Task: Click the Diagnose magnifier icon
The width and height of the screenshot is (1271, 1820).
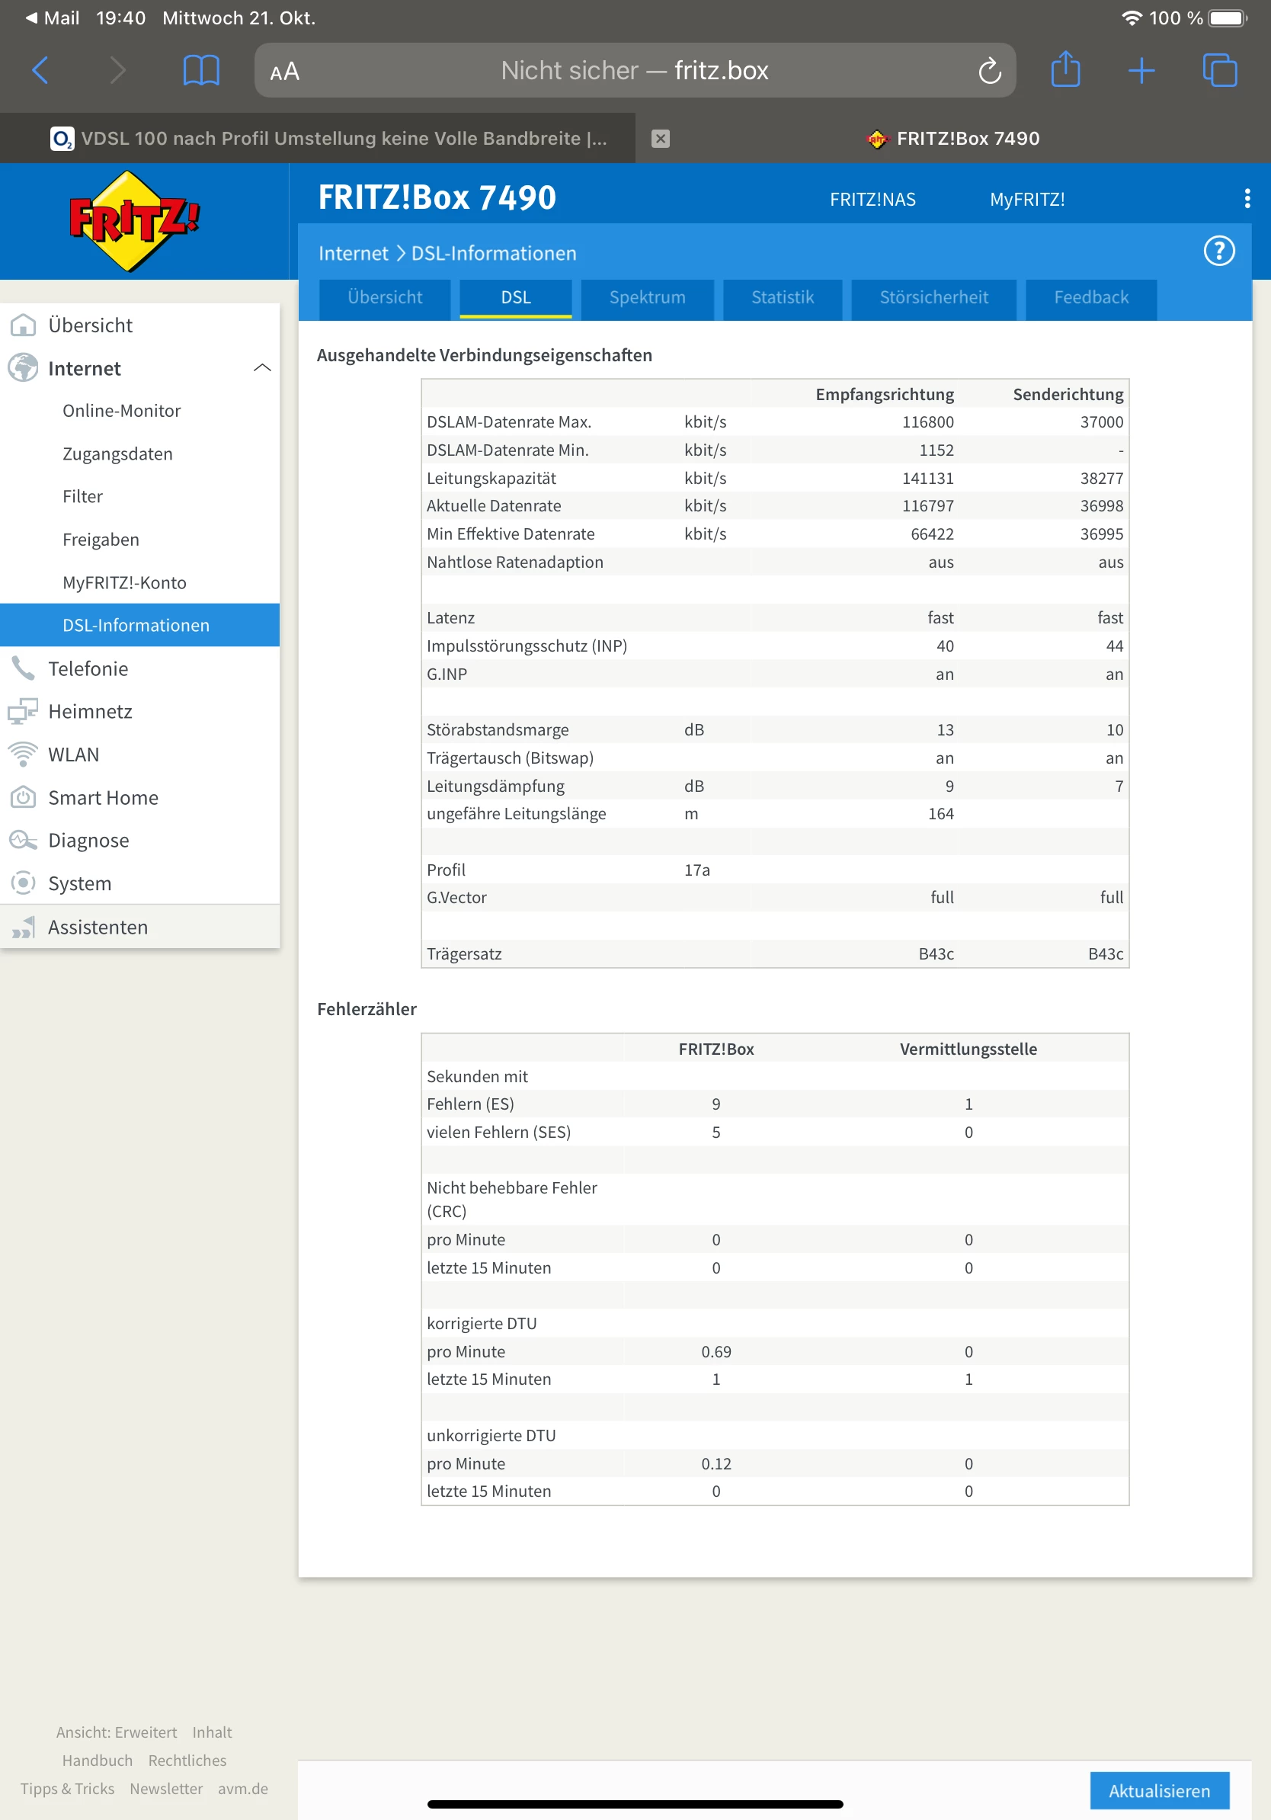Action: [x=23, y=840]
